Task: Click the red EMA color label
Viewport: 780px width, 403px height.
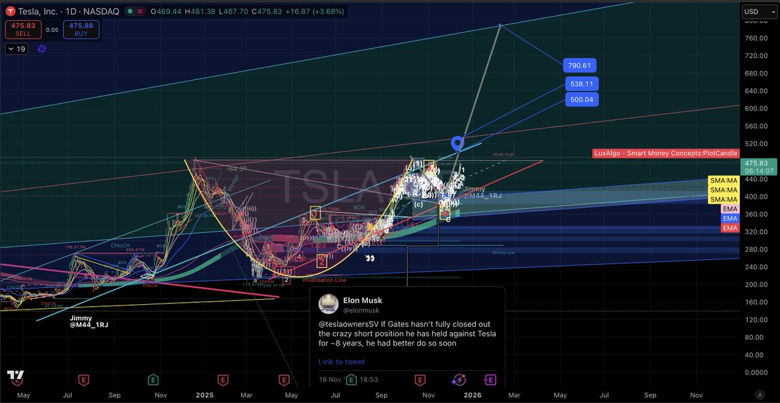Action: tap(729, 228)
